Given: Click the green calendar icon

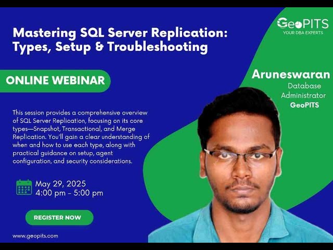Looking at the screenshot, I should pos(24,187).
